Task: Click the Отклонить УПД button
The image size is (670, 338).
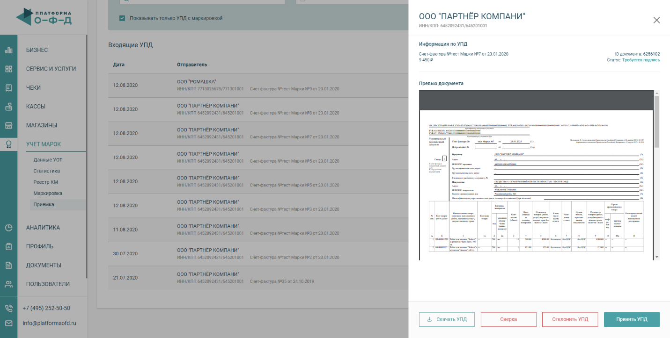Action: [570, 319]
